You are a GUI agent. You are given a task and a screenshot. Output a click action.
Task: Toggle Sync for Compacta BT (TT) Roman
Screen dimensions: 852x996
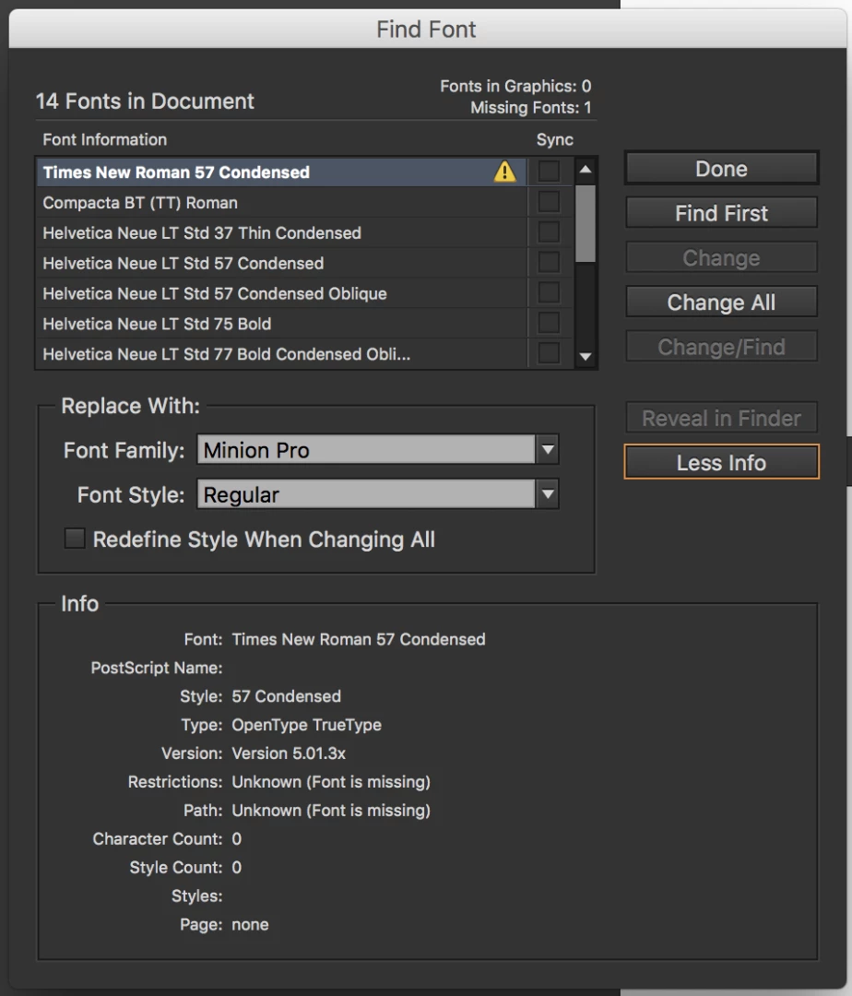(x=549, y=201)
